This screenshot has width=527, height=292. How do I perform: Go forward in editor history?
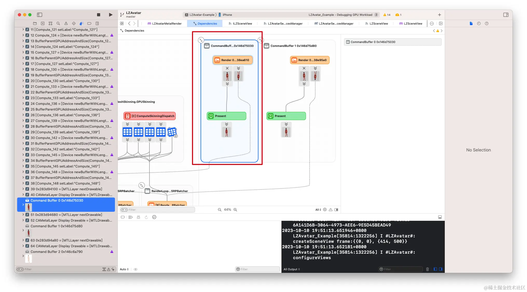(134, 24)
